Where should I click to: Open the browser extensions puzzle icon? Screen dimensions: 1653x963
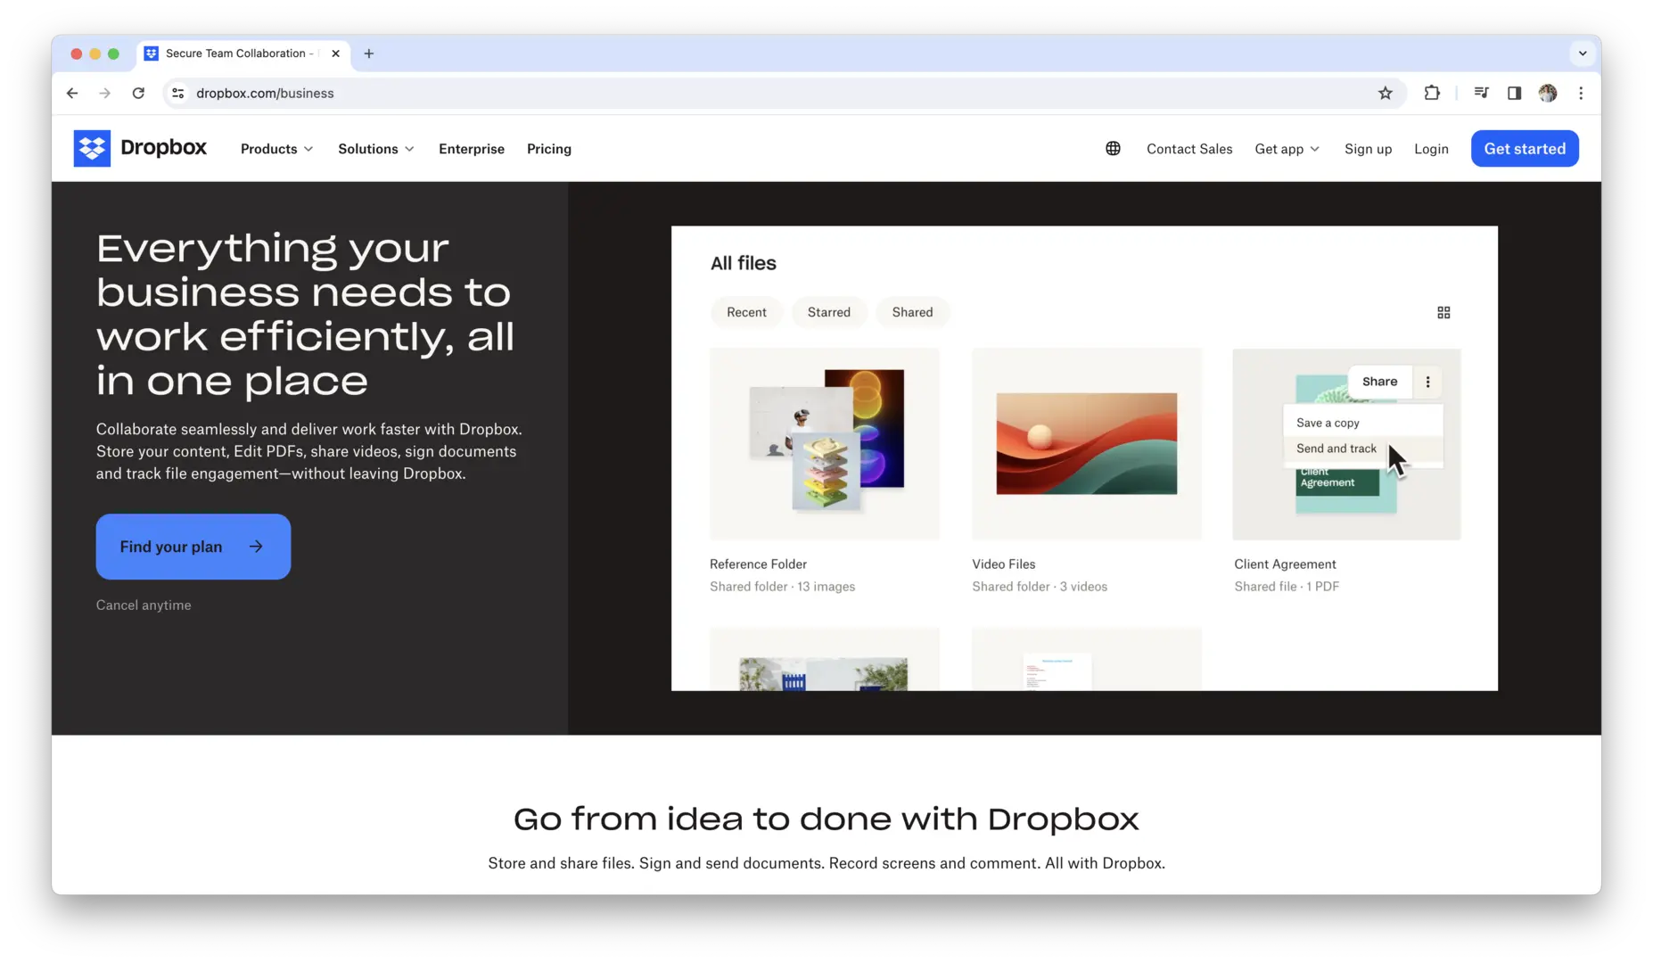tap(1432, 94)
